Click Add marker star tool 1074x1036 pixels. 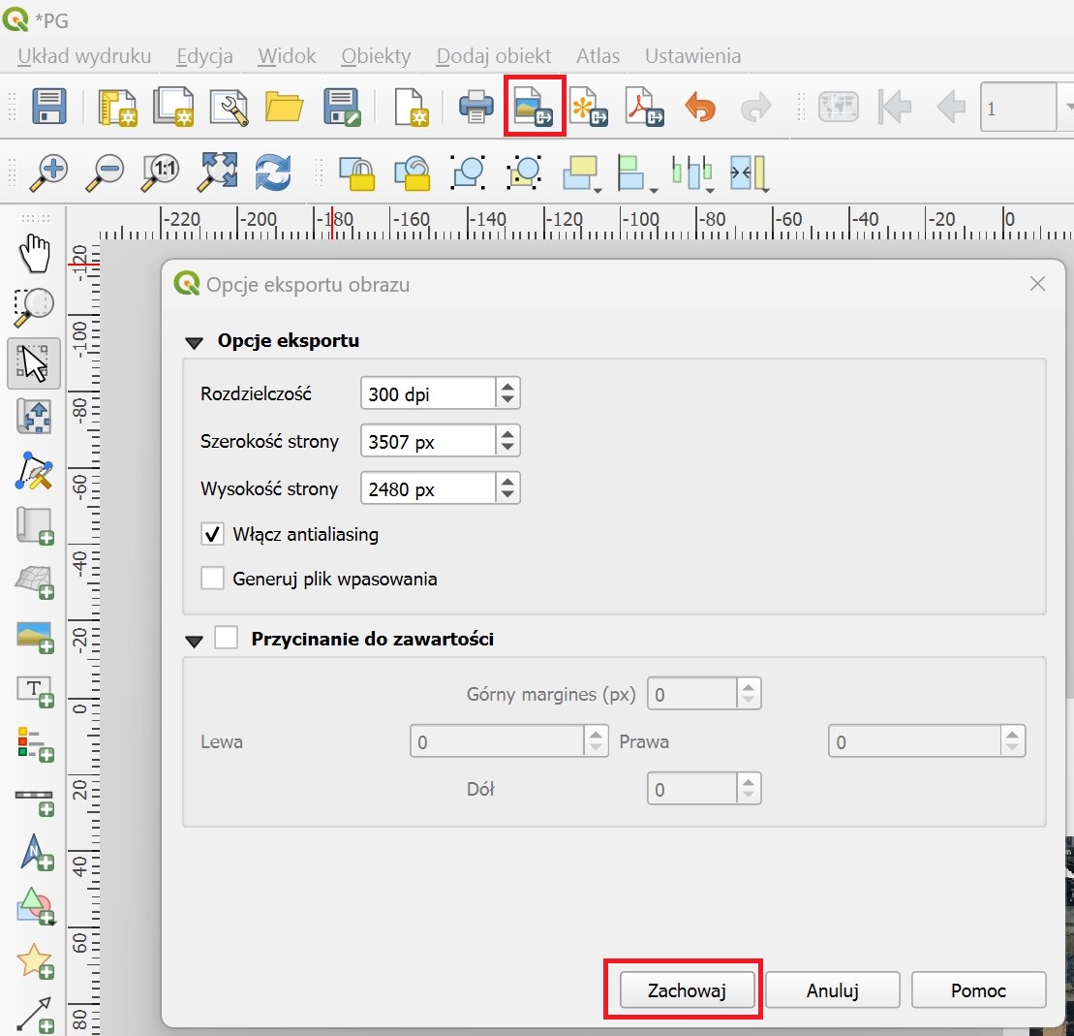35,960
